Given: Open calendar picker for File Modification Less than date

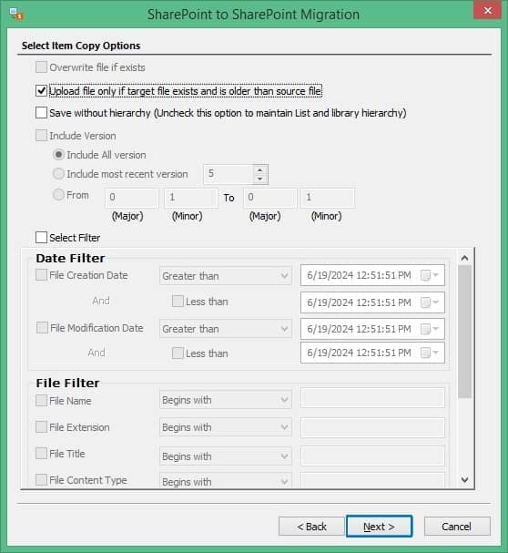Looking at the screenshot, I should 430,353.
